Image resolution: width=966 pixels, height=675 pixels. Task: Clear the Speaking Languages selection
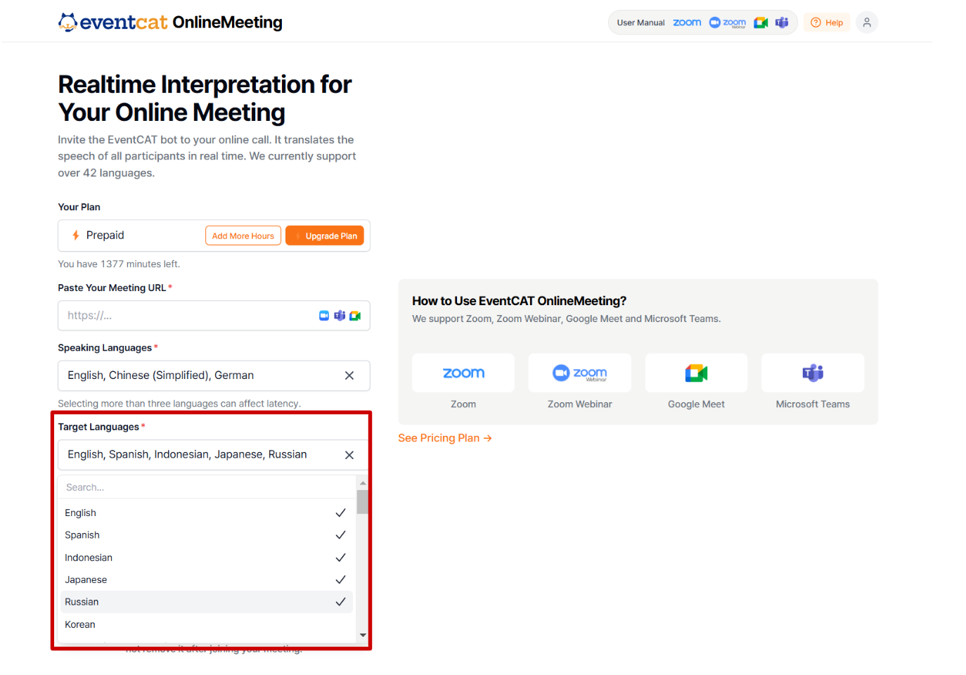tap(349, 375)
